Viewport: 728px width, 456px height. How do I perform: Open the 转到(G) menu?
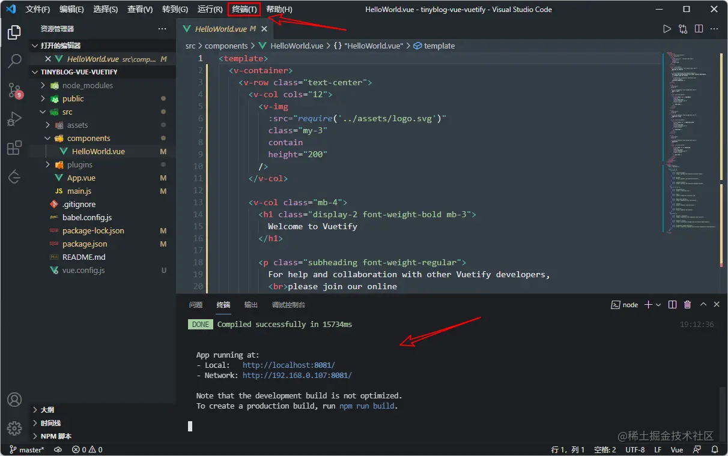[175, 9]
